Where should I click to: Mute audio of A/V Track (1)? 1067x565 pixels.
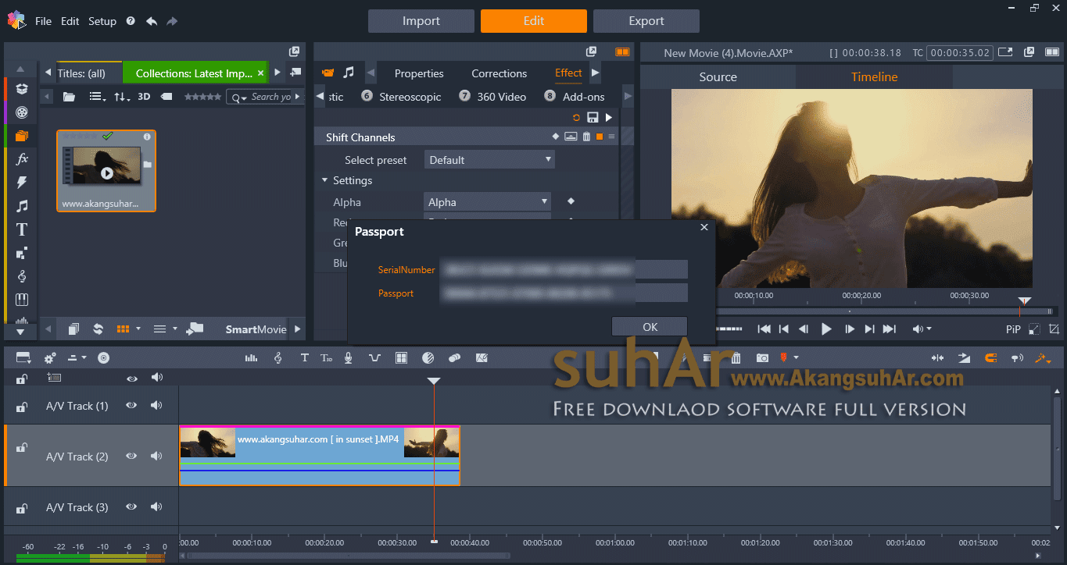click(x=156, y=406)
